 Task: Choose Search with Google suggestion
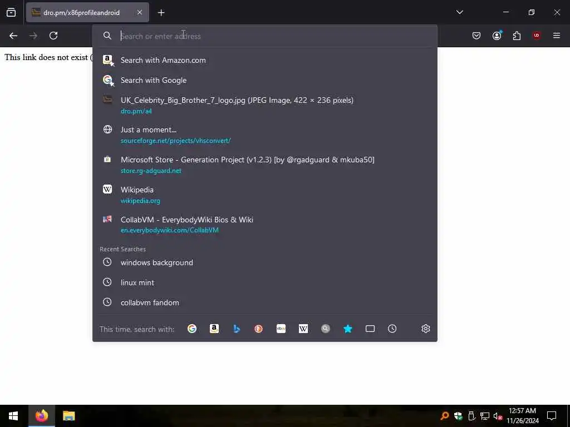click(x=264, y=80)
